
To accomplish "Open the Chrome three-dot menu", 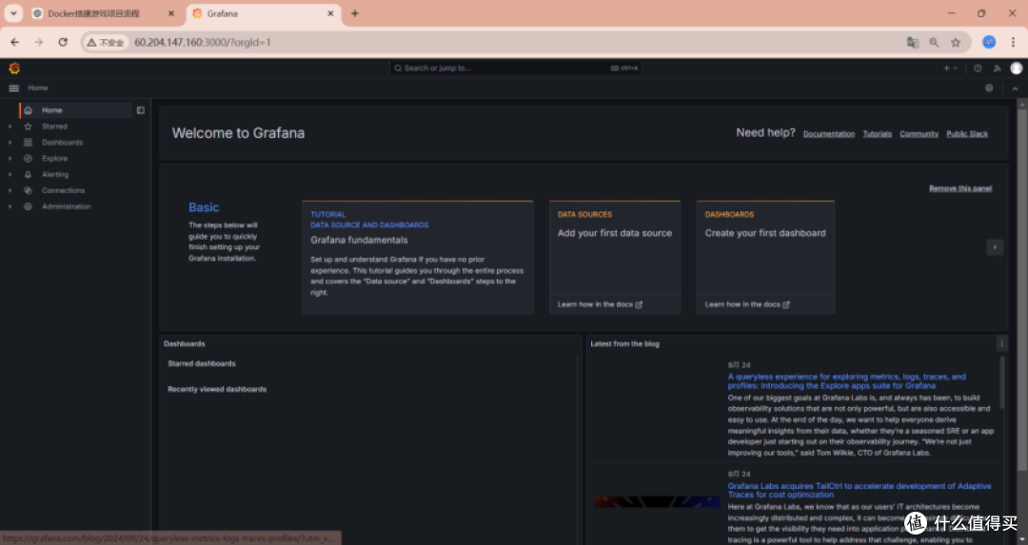I will click(1013, 42).
